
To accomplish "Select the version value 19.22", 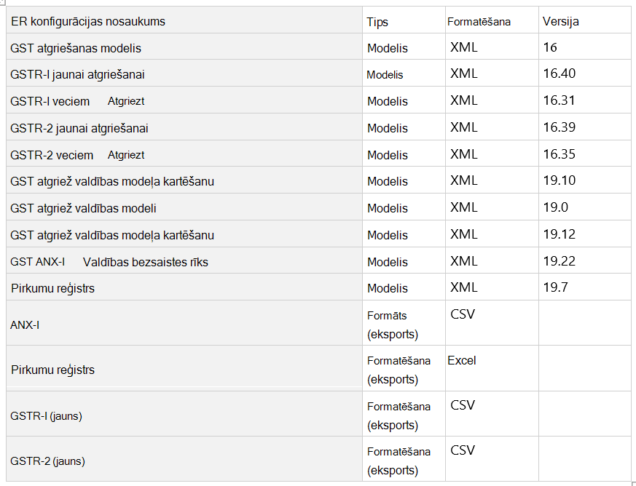I will point(560,260).
